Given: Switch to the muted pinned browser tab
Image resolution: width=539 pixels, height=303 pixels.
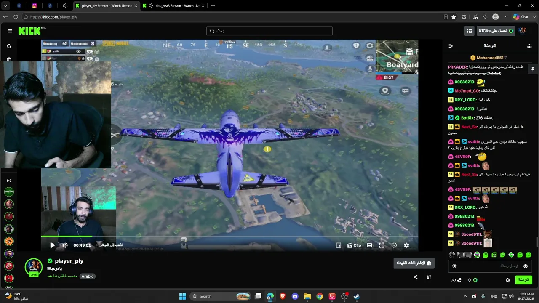Looking at the screenshot, I should [x=65, y=6].
